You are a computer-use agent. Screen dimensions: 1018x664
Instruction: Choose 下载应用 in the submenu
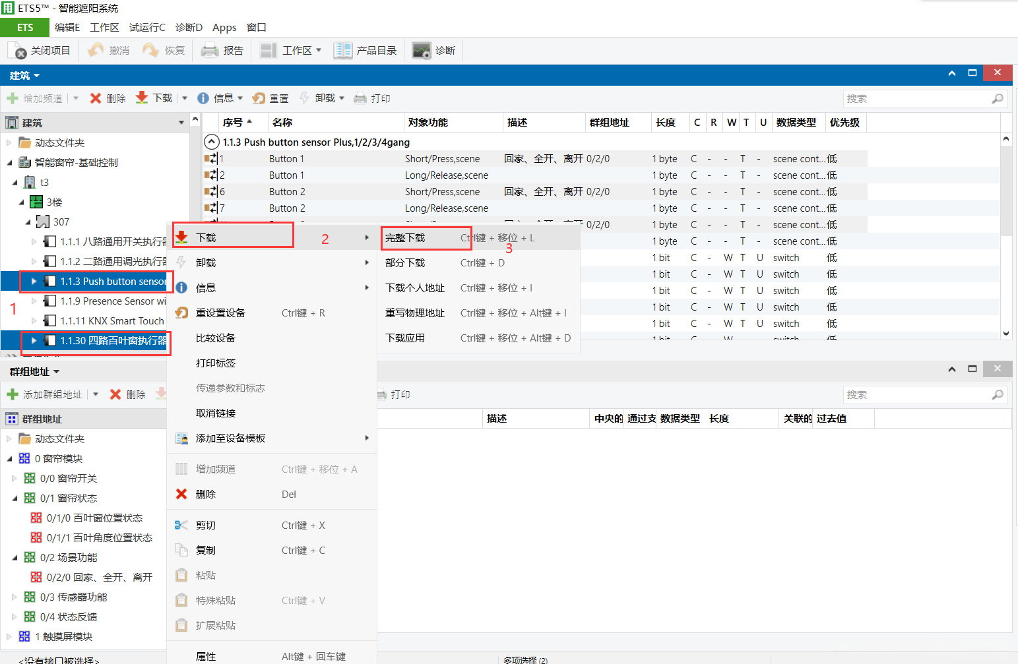[x=478, y=338]
